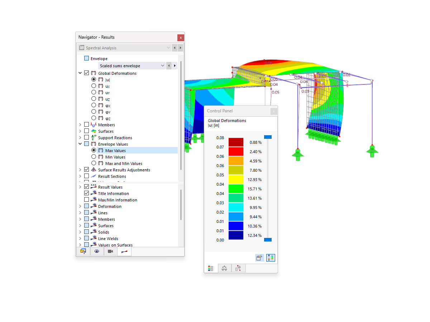The width and height of the screenshot is (430, 322).
Task: Enable the Support Reactions checkbox
Action: [x=86, y=137]
